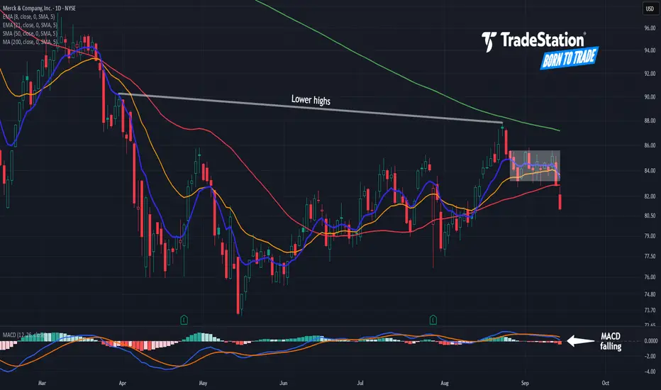Click the Oct label on time axis
Viewport: 661px width, 390px height.
point(606,383)
